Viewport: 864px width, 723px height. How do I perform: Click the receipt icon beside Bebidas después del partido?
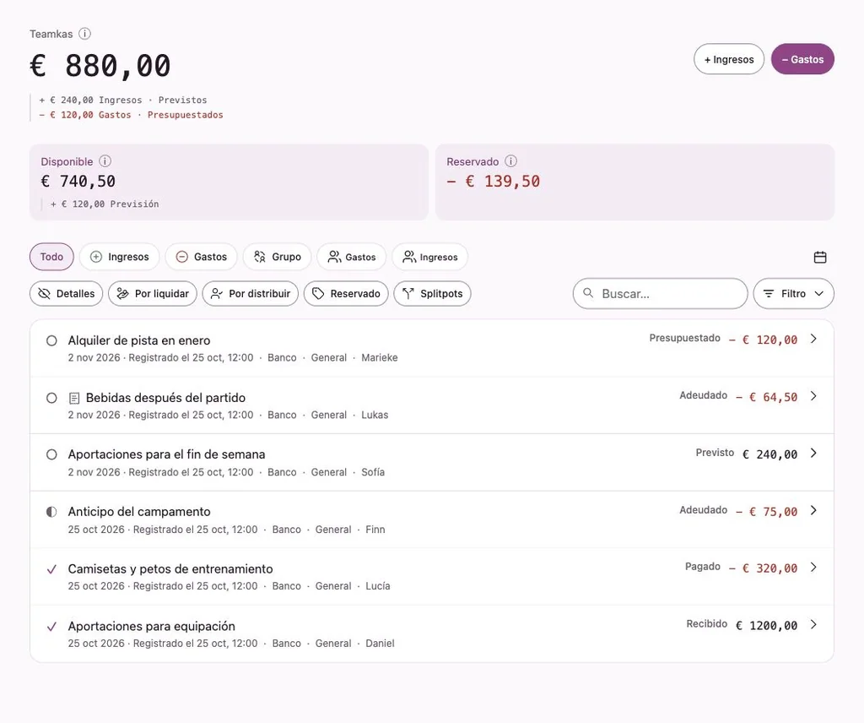coord(74,398)
